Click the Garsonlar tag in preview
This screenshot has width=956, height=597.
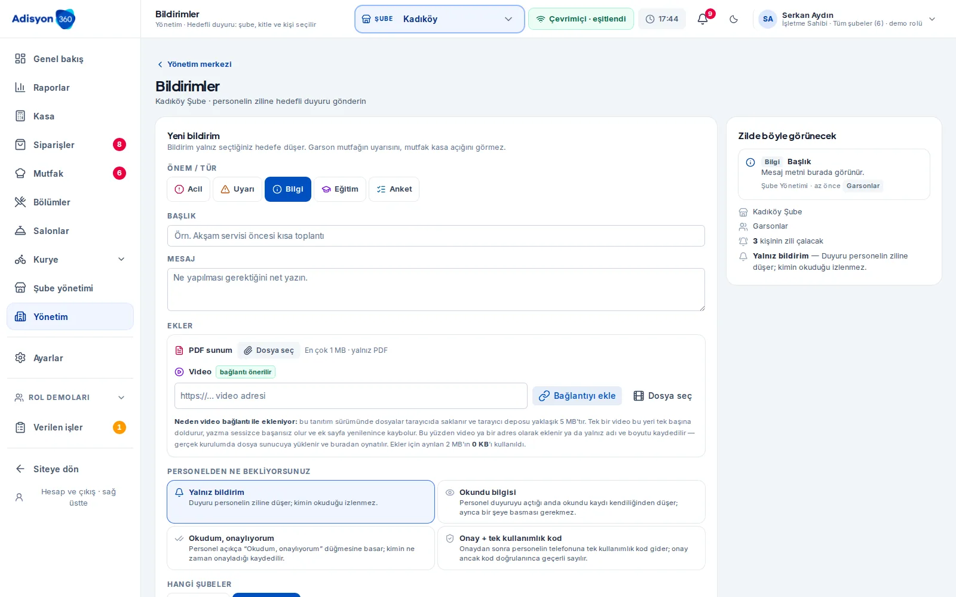point(863,186)
